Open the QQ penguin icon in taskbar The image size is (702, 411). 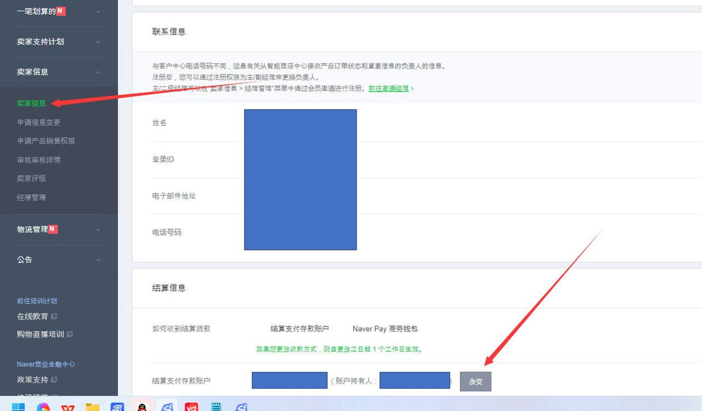[x=142, y=407]
